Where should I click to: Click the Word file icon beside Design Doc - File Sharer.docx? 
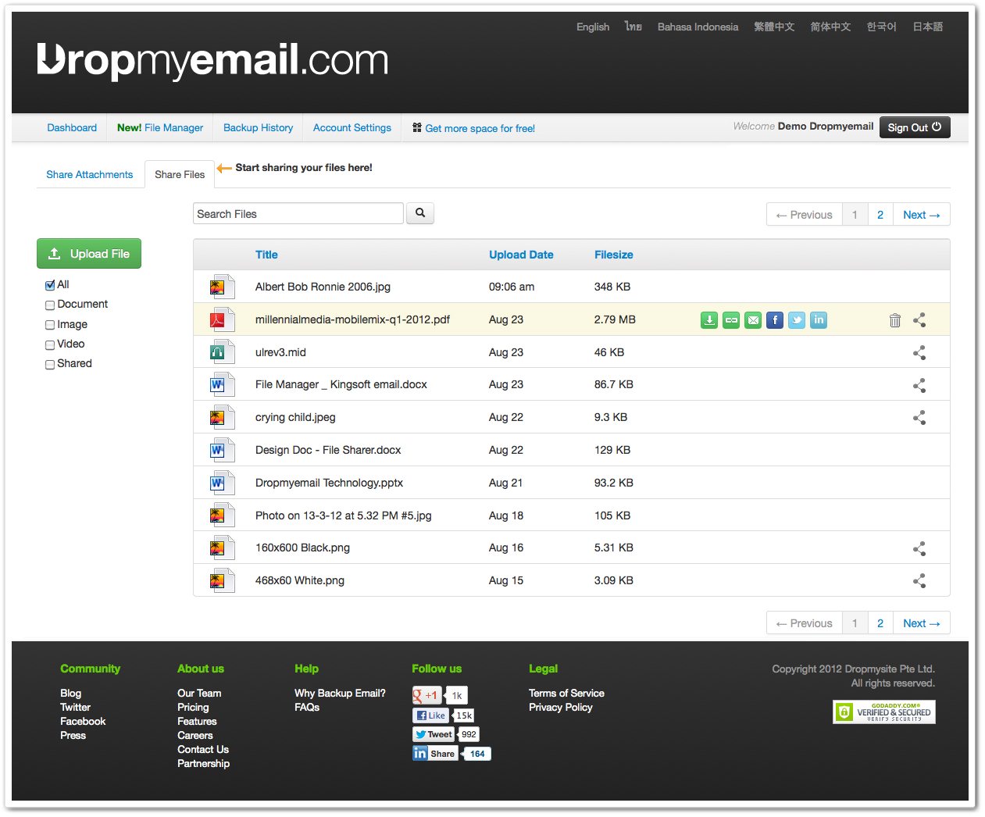tap(222, 450)
